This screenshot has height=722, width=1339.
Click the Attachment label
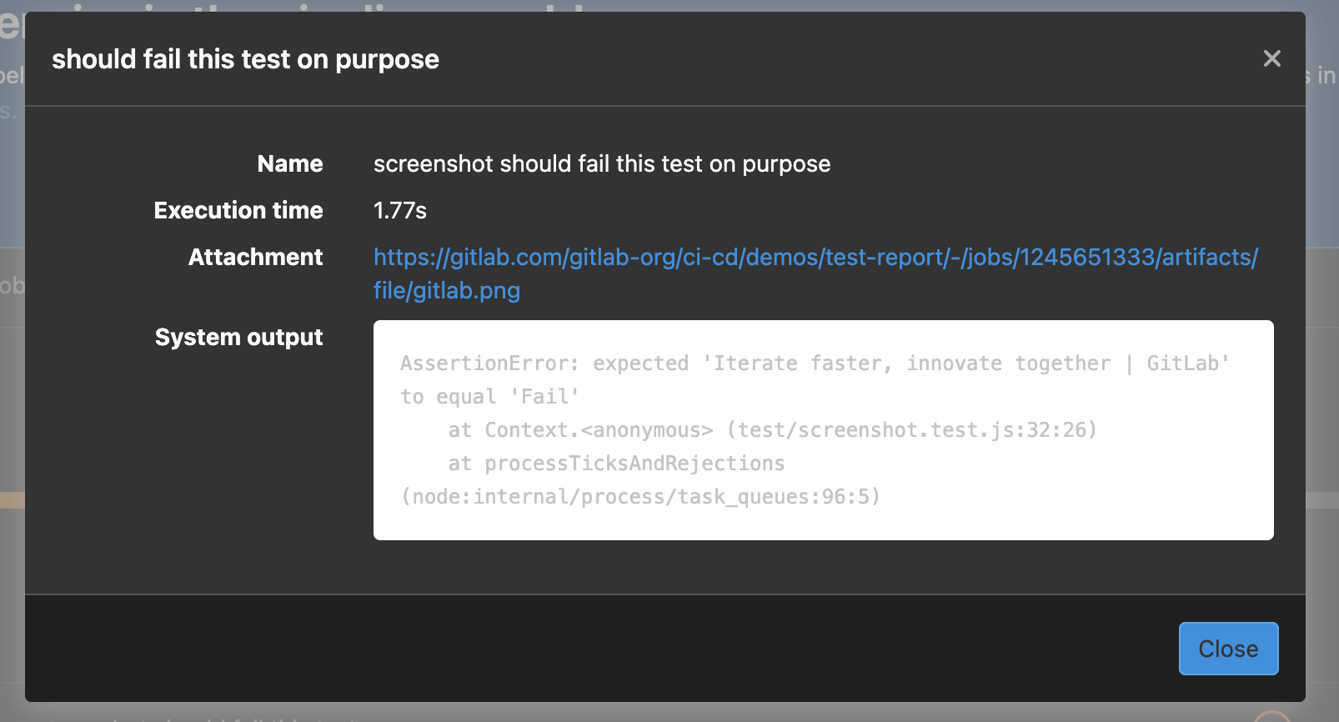tap(255, 257)
